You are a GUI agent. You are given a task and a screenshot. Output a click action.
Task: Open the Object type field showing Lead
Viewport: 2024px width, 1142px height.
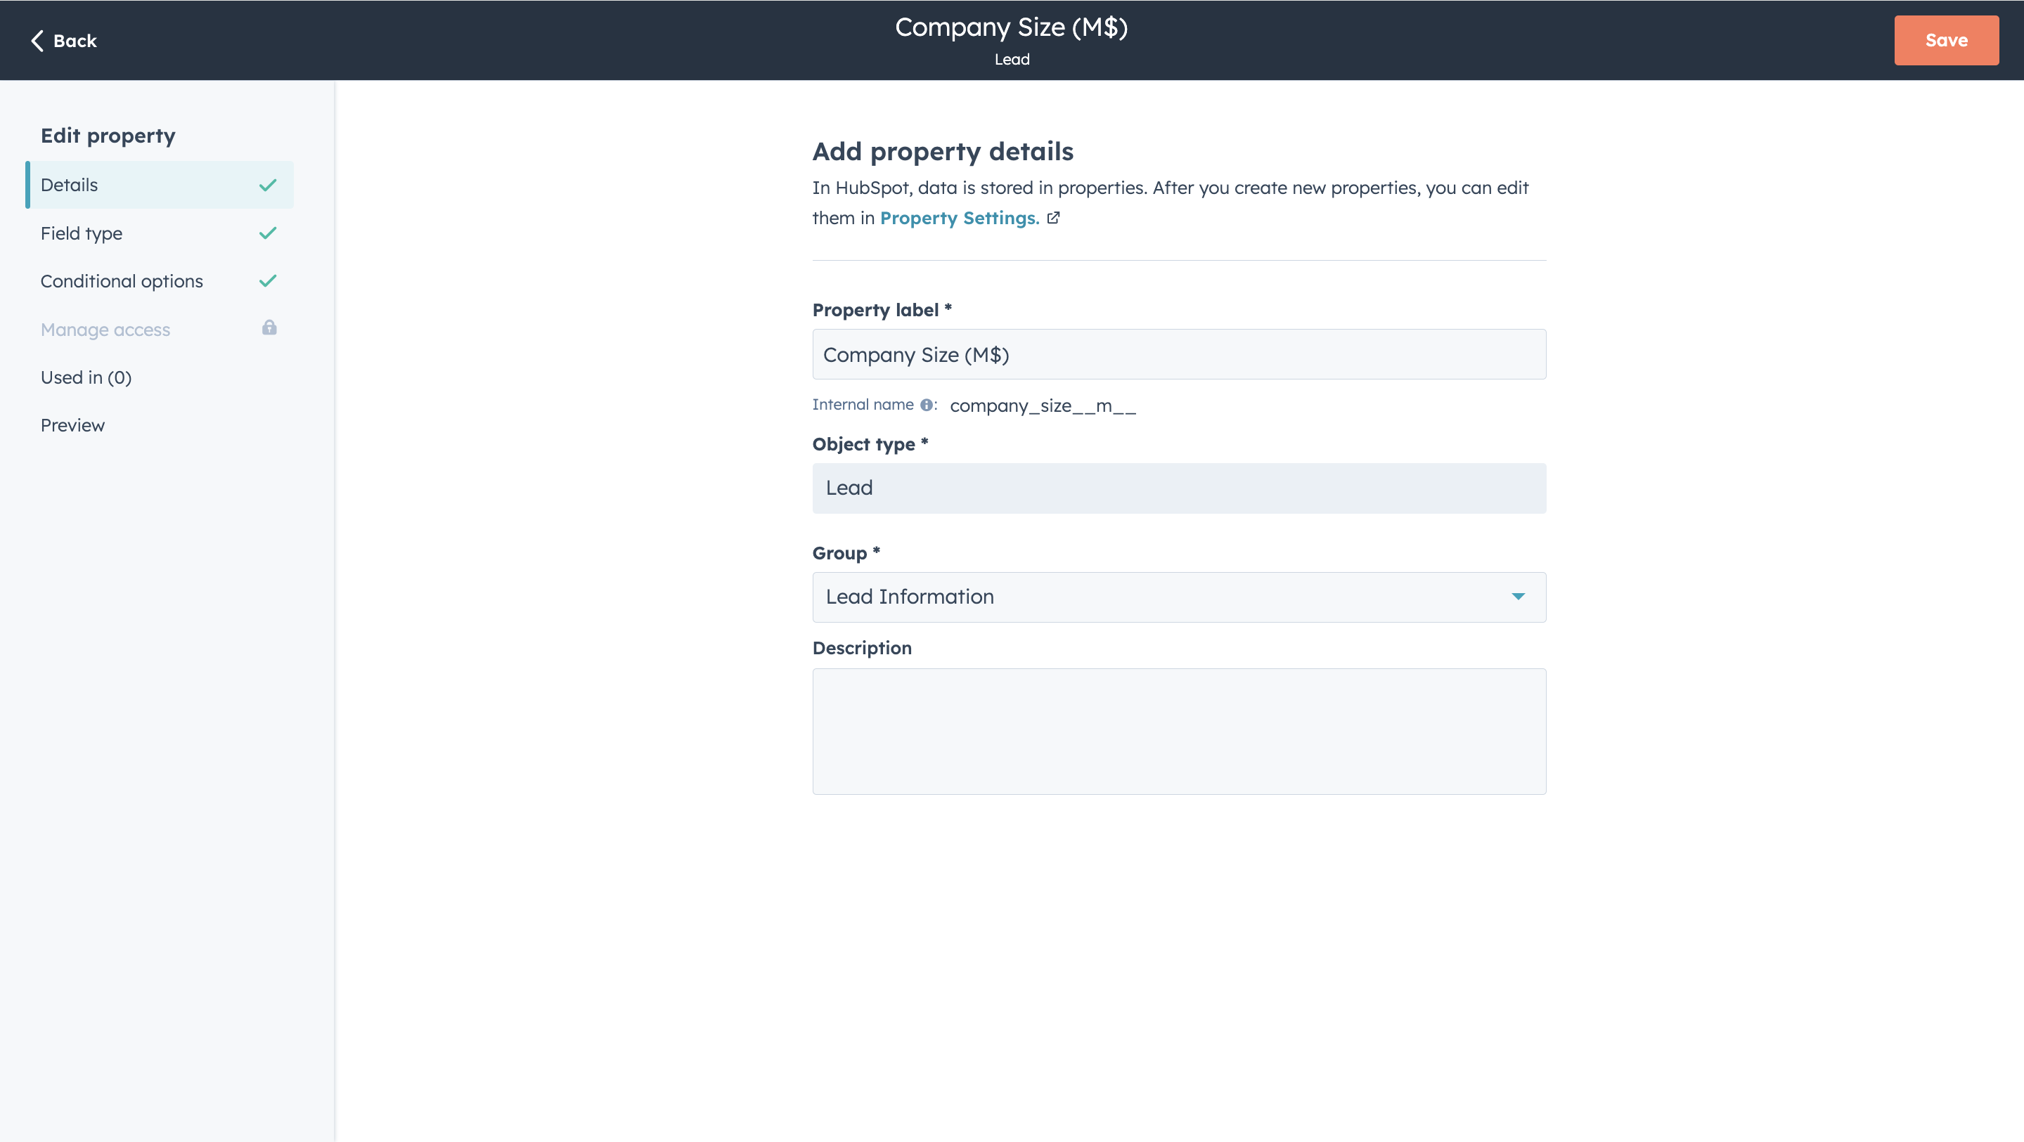coord(1178,488)
